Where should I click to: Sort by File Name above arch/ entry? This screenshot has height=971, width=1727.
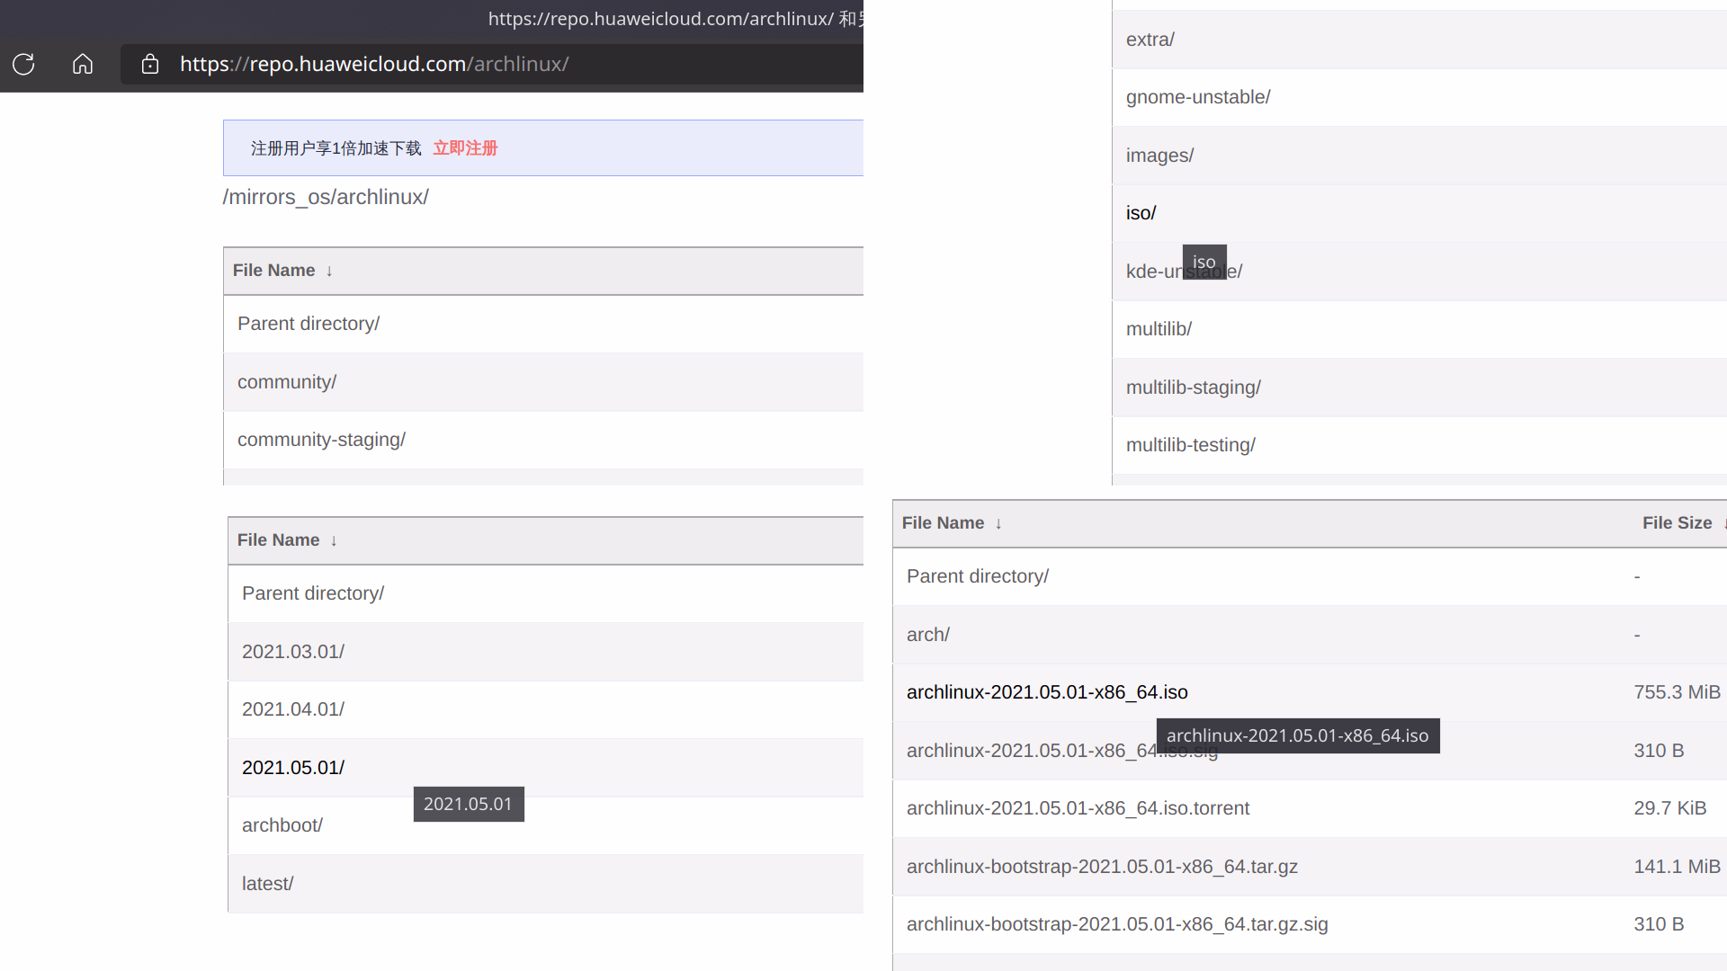coord(944,523)
